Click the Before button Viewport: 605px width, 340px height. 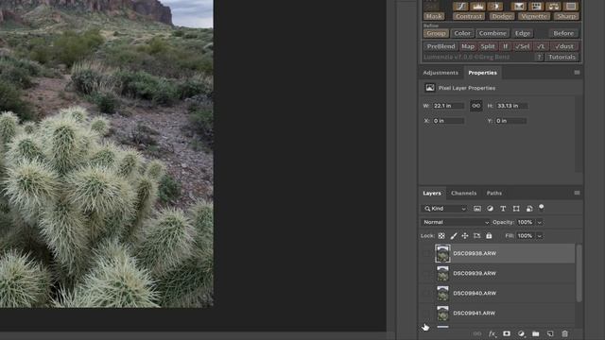coord(563,33)
